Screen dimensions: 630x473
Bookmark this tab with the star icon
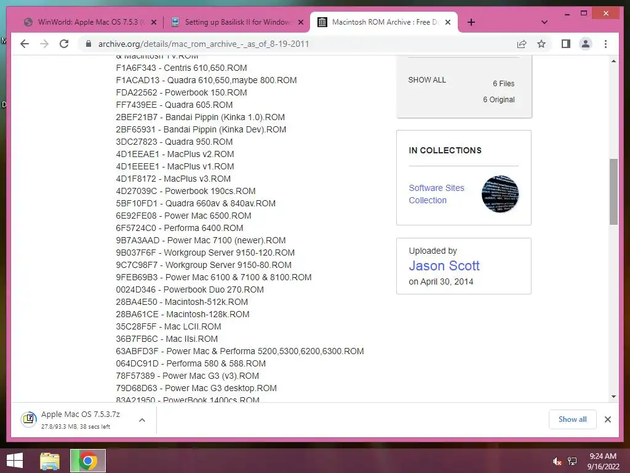click(x=541, y=44)
